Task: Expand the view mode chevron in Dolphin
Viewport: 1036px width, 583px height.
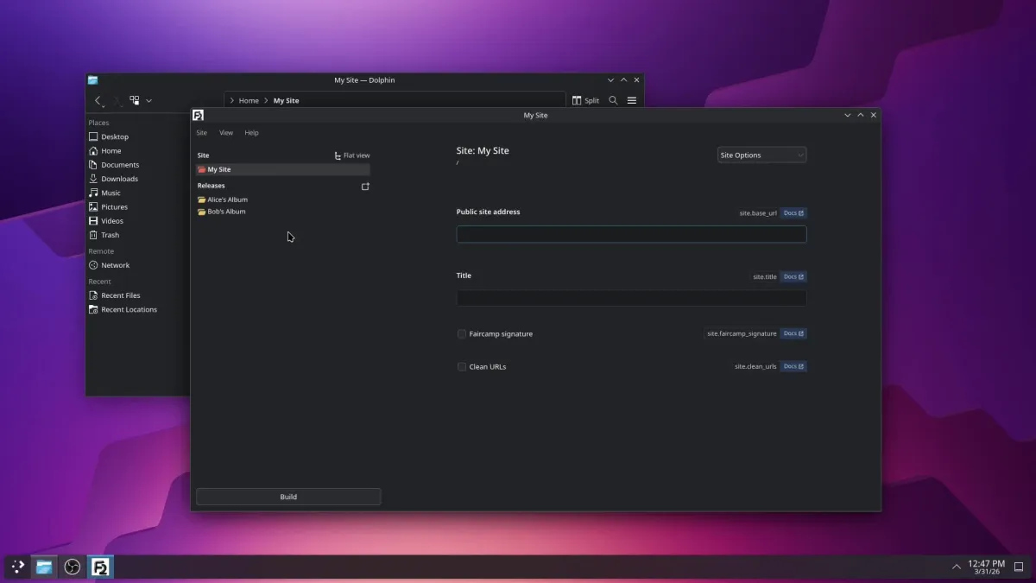Action: (148, 100)
